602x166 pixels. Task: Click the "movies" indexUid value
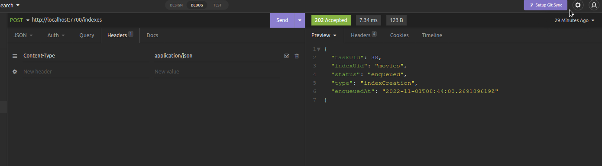click(390, 66)
